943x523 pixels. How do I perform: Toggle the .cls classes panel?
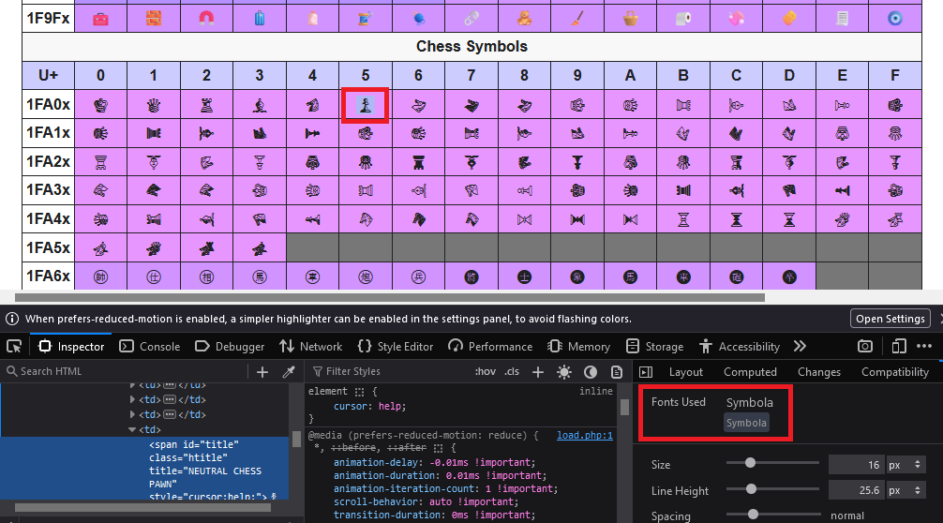(511, 372)
